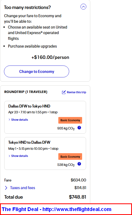Open The Flight Deal website link
132x215 pixels.
(x=56, y=209)
